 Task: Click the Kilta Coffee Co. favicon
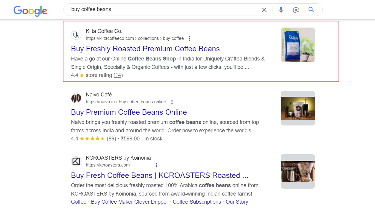76,35
